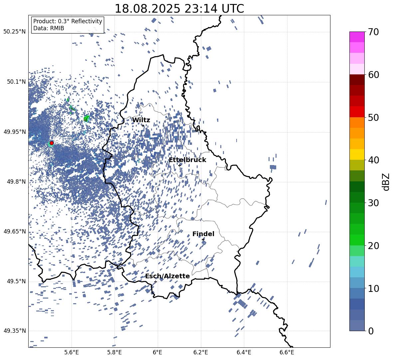Click the 30 tick on colorbar
Image resolution: width=394 pixels, height=359 pixels.
(x=373, y=203)
